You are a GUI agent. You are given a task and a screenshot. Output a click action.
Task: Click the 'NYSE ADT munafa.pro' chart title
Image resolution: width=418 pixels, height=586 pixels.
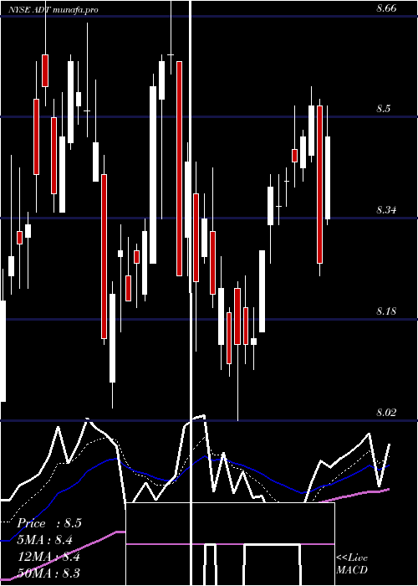point(53,10)
